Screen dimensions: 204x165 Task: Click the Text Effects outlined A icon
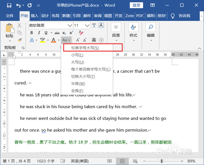(32, 40)
